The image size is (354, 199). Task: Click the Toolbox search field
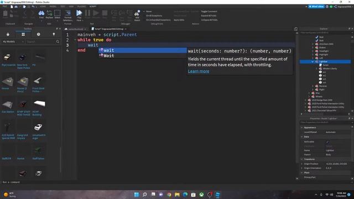[x=40, y=42]
